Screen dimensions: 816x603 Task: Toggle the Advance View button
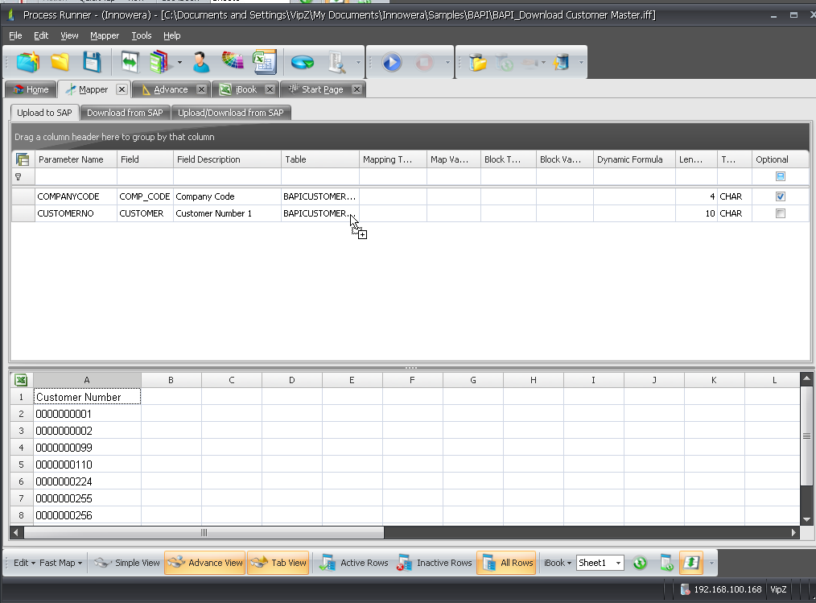[204, 563]
